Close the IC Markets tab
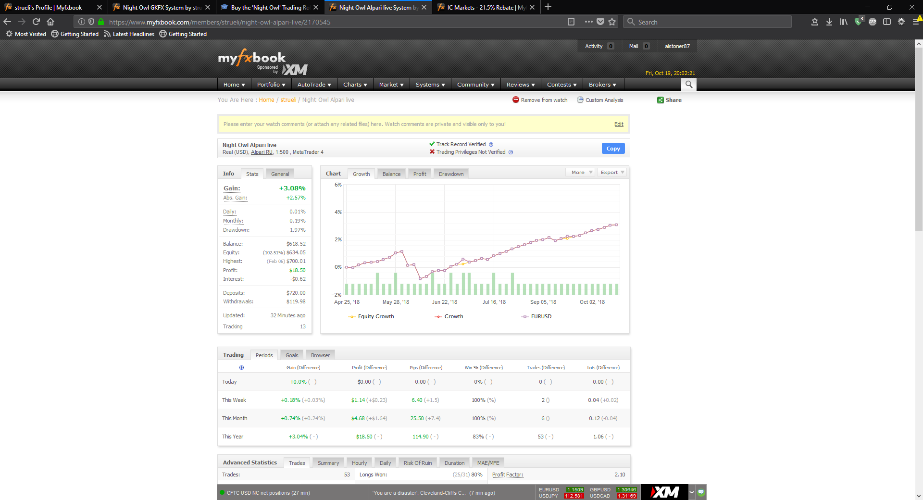 (532, 7)
